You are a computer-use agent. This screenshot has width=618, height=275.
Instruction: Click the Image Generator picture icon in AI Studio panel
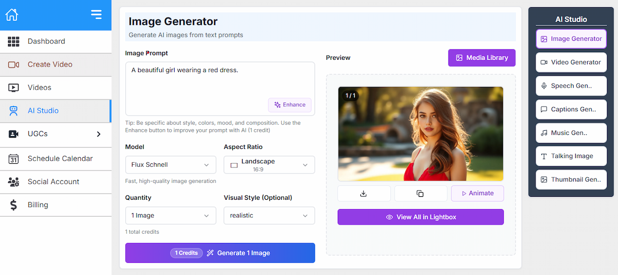[x=544, y=39]
